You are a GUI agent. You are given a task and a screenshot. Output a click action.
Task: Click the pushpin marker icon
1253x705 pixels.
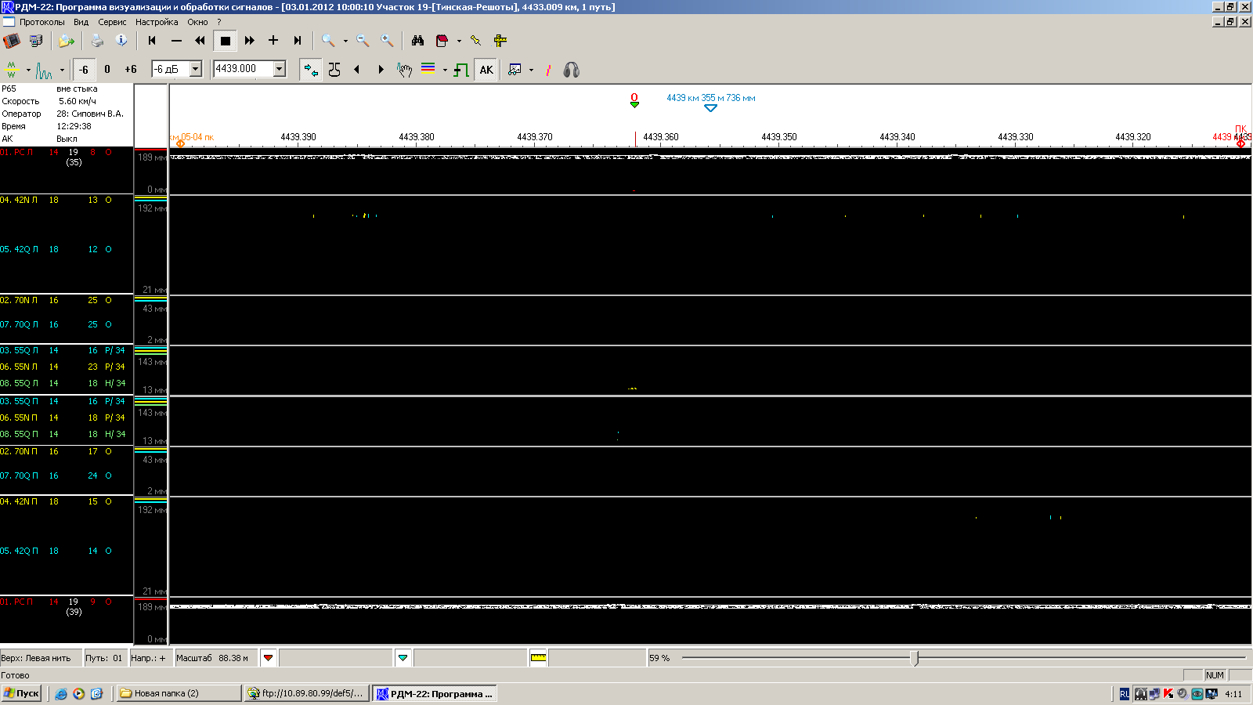tap(475, 41)
